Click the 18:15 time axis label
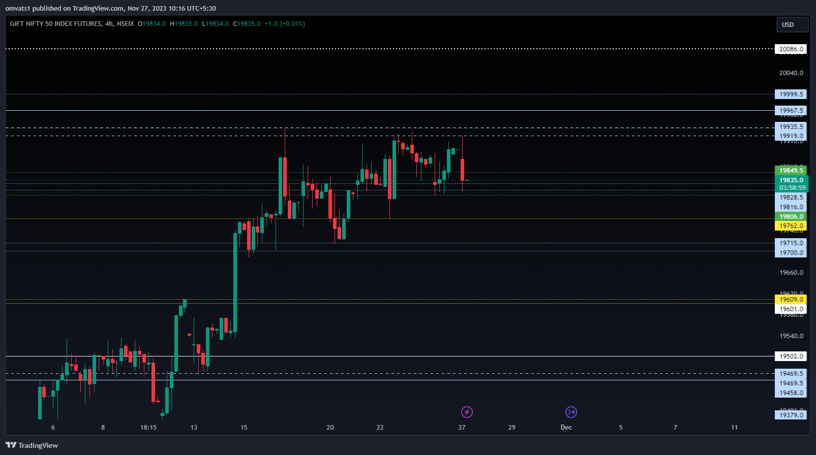 148,427
